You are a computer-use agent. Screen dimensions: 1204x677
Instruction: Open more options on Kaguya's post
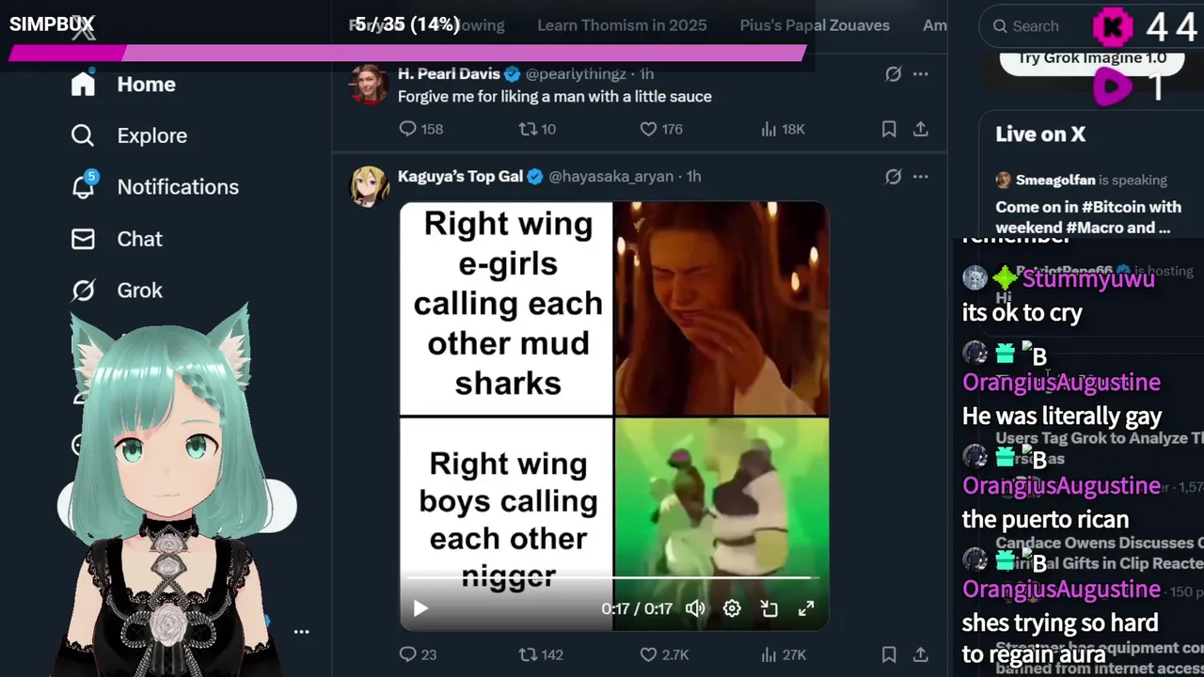(x=921, y=176)
